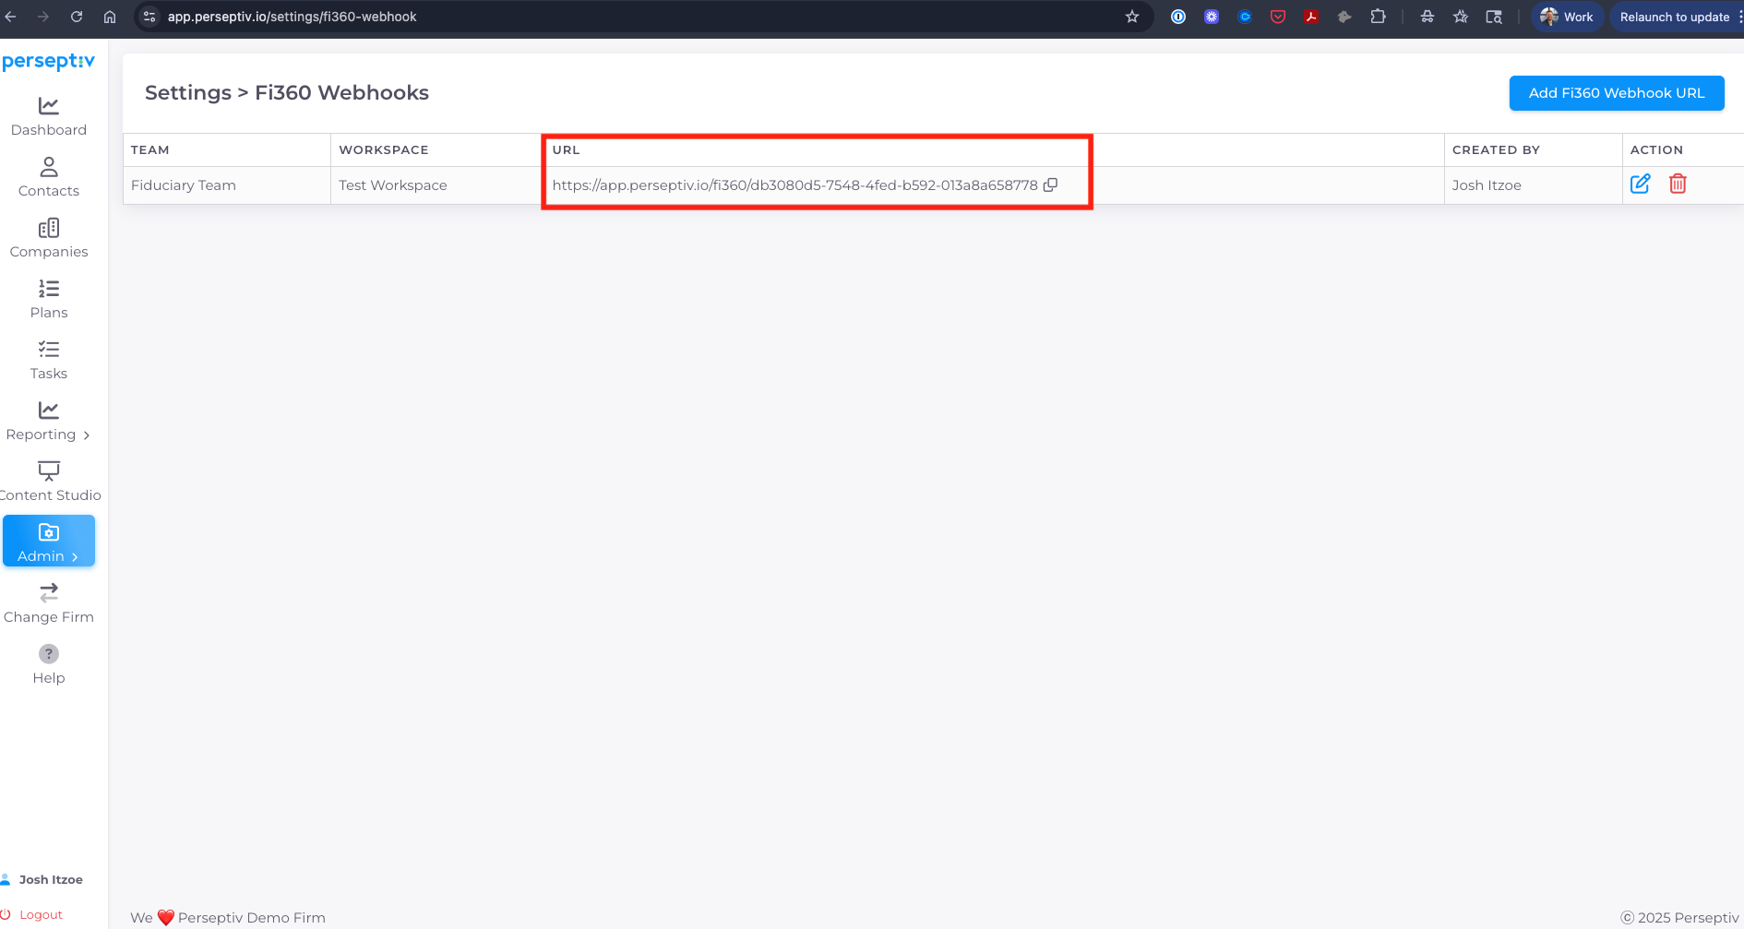Open the Plans sidebar item
The width and height of the screenshot is (1744, 929).
[49, 300]
